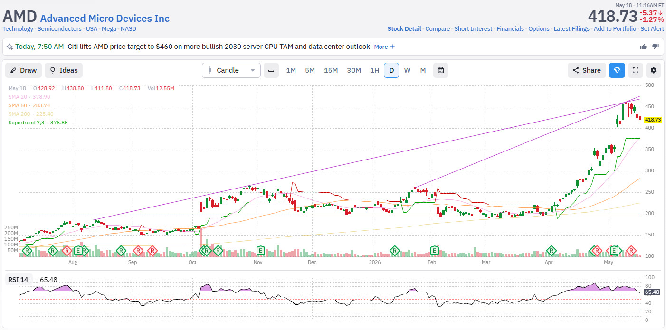Select the D daily interval
The height and width of the screenshot is (330, 666).
[391, 70]
